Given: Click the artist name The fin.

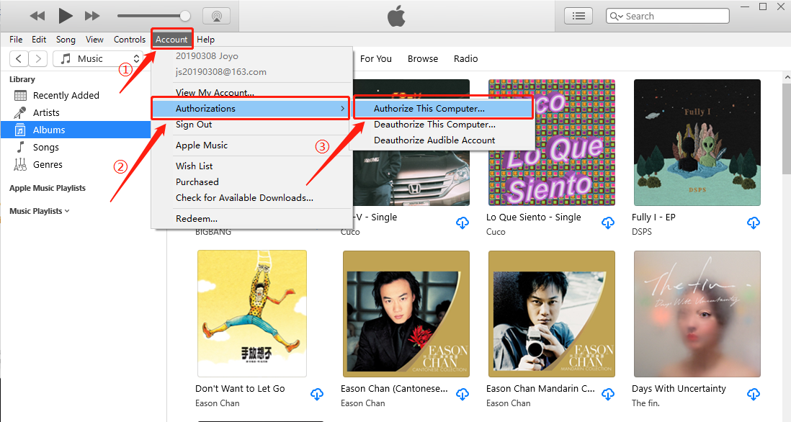Looking at the screenshot, I should (645, 403).
